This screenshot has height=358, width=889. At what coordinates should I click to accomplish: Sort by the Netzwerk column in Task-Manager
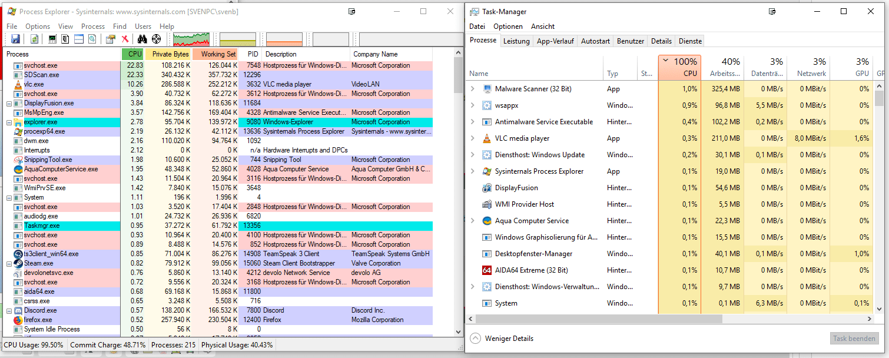pyautogui.click(x=808, y=68)
